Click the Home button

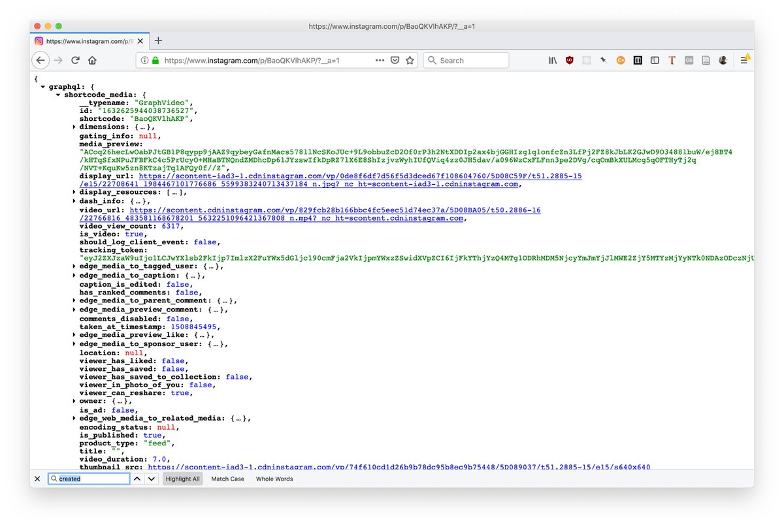pos(91,60)
